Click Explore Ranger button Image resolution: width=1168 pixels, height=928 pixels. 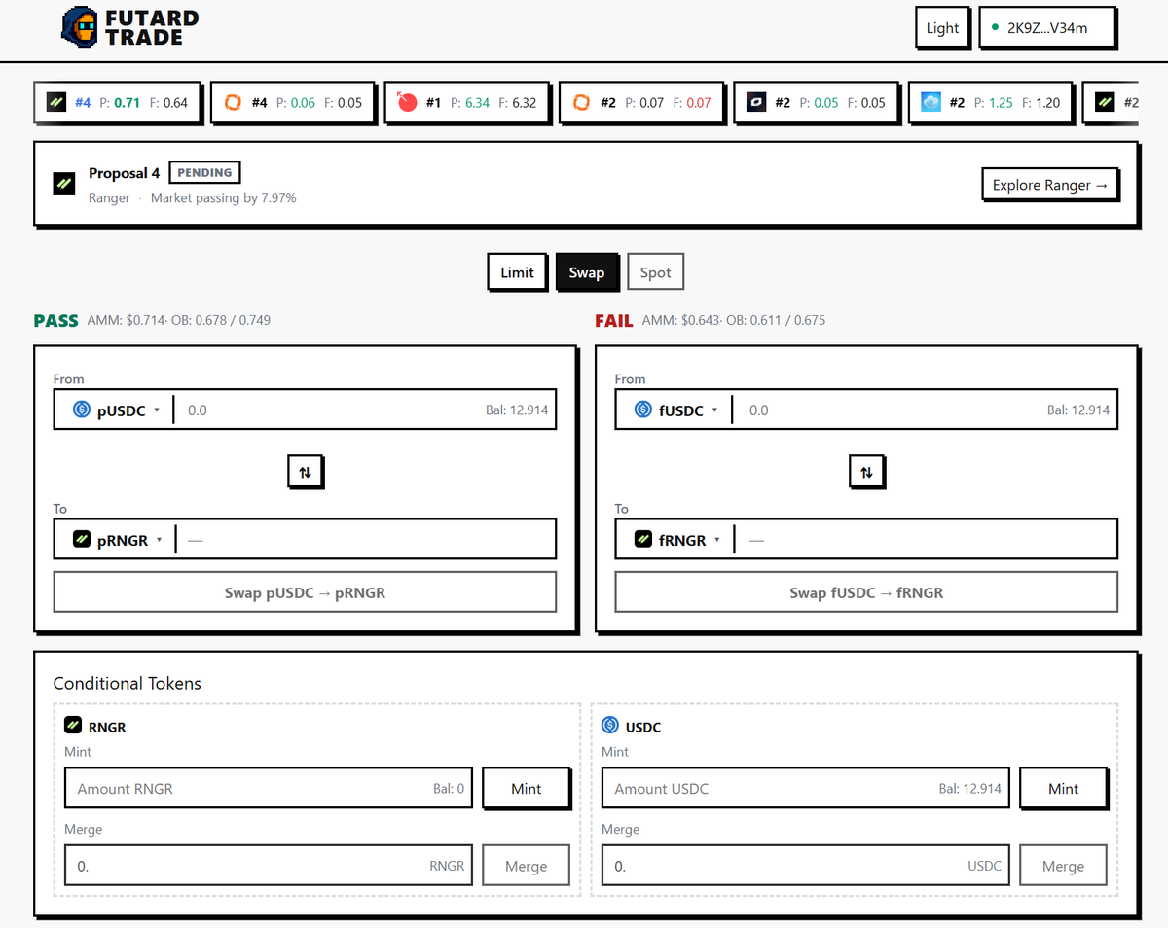[1049, 185]
